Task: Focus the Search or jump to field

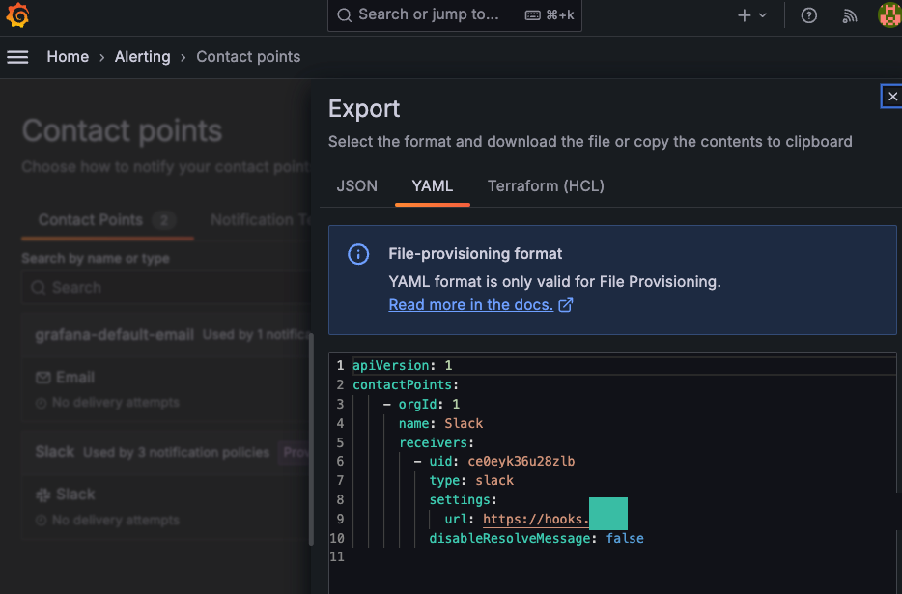Action: (455, 14)
